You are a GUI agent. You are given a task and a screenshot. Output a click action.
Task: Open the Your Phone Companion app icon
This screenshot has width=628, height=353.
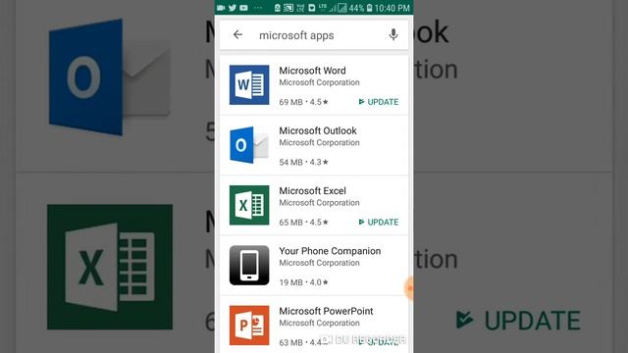point(249,265)
